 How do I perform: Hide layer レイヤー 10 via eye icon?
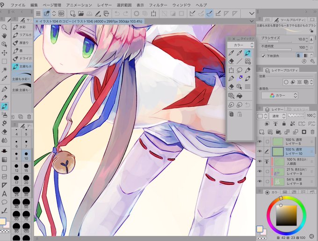(260, 151)
